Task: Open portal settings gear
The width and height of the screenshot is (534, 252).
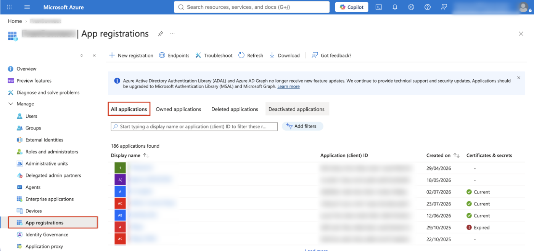Action: (x=411, y=7)
